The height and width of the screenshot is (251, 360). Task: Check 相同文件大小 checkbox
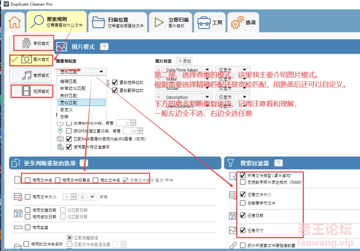pyautogui.click(x=27, y=197)
